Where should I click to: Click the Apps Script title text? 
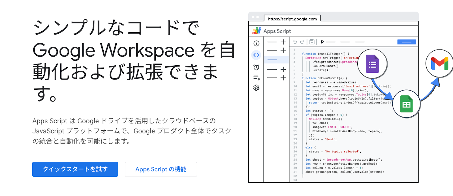[x=277, y=31]
